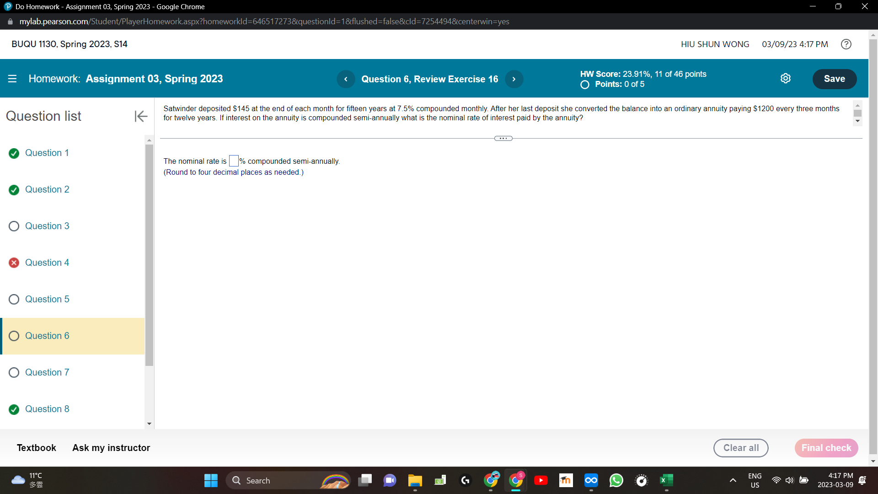
Task: Click the Points status circle
Action: point(584,85)
